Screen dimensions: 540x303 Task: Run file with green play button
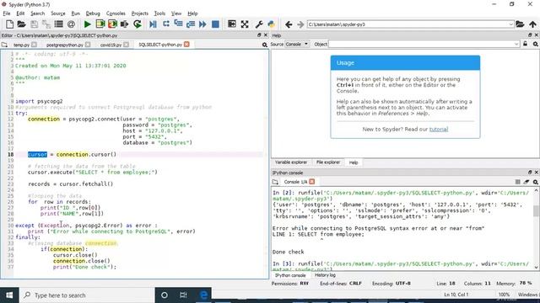point(88,24)
